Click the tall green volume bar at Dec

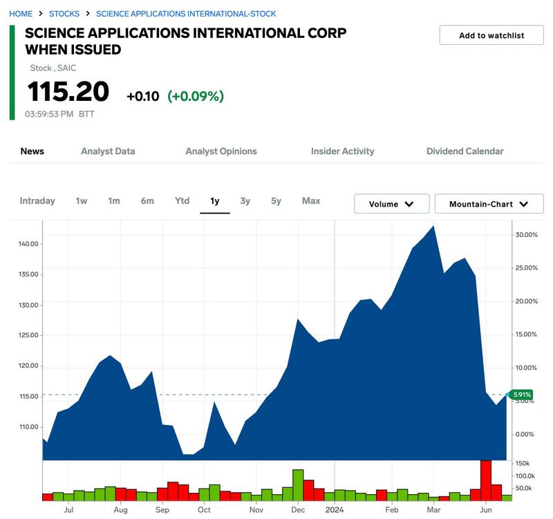pyautogui.click(x=298, y=485)
